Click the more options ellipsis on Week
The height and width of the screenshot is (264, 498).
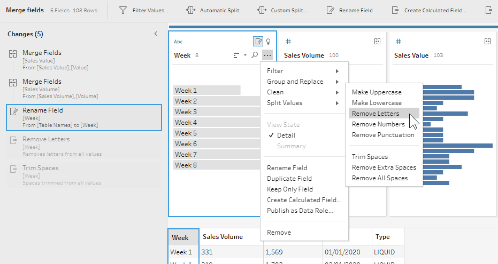coord(267,55)
